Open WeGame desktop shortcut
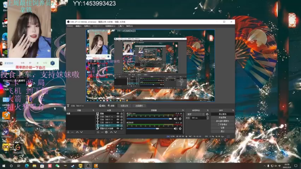The width and height of the screenshot is (301, 169). [18, 148]
